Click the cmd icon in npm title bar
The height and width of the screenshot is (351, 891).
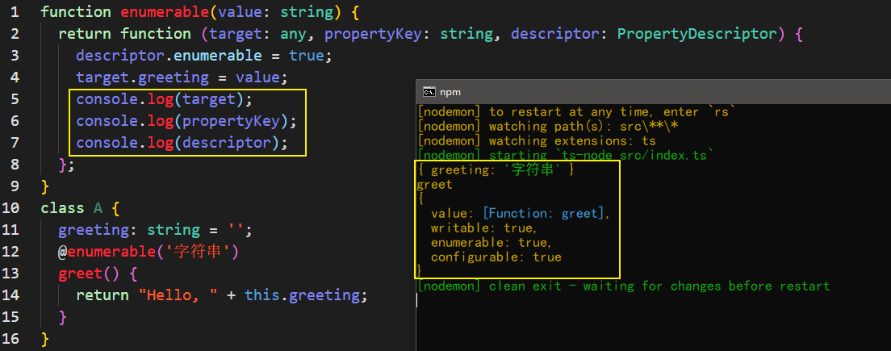point(429,92)
